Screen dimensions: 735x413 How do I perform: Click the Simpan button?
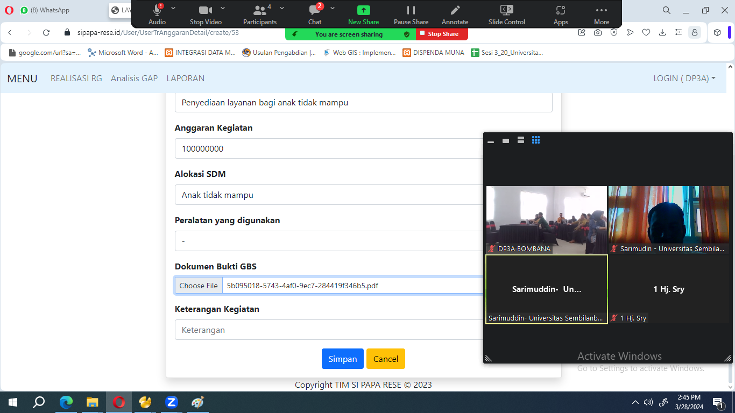pos(342,359)
